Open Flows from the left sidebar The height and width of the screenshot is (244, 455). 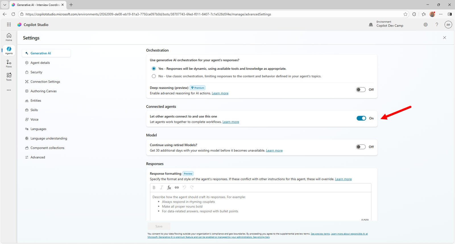[x=9, y=64]
